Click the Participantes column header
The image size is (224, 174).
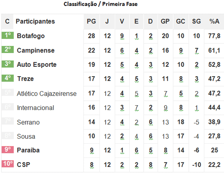coord(35,21)
